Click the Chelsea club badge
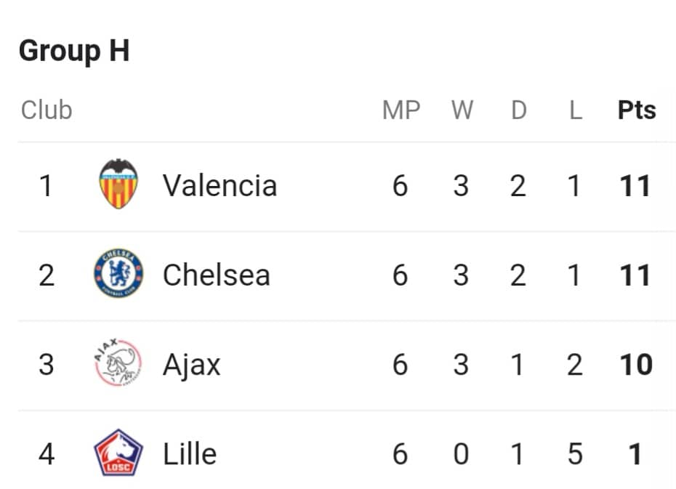This screenshot has height=489, width=676. pos(118,273)
